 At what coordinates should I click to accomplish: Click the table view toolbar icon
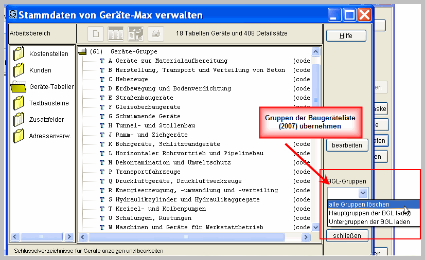[115, 34]
